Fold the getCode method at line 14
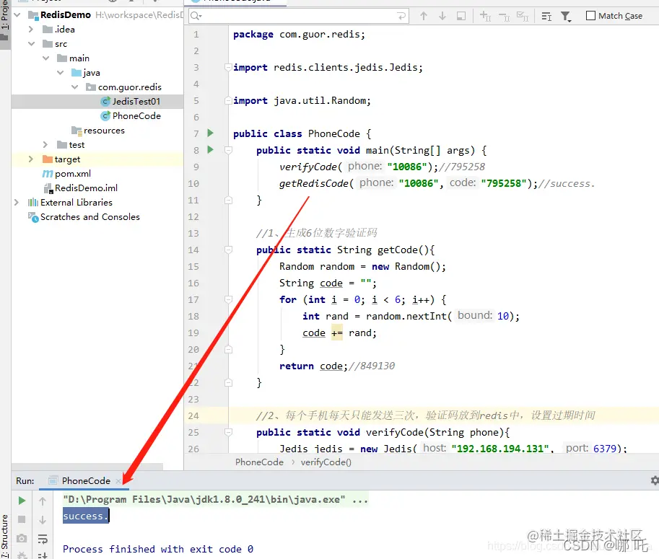The height and width of the screenshot is (559, 659). (x=228, y=250)
